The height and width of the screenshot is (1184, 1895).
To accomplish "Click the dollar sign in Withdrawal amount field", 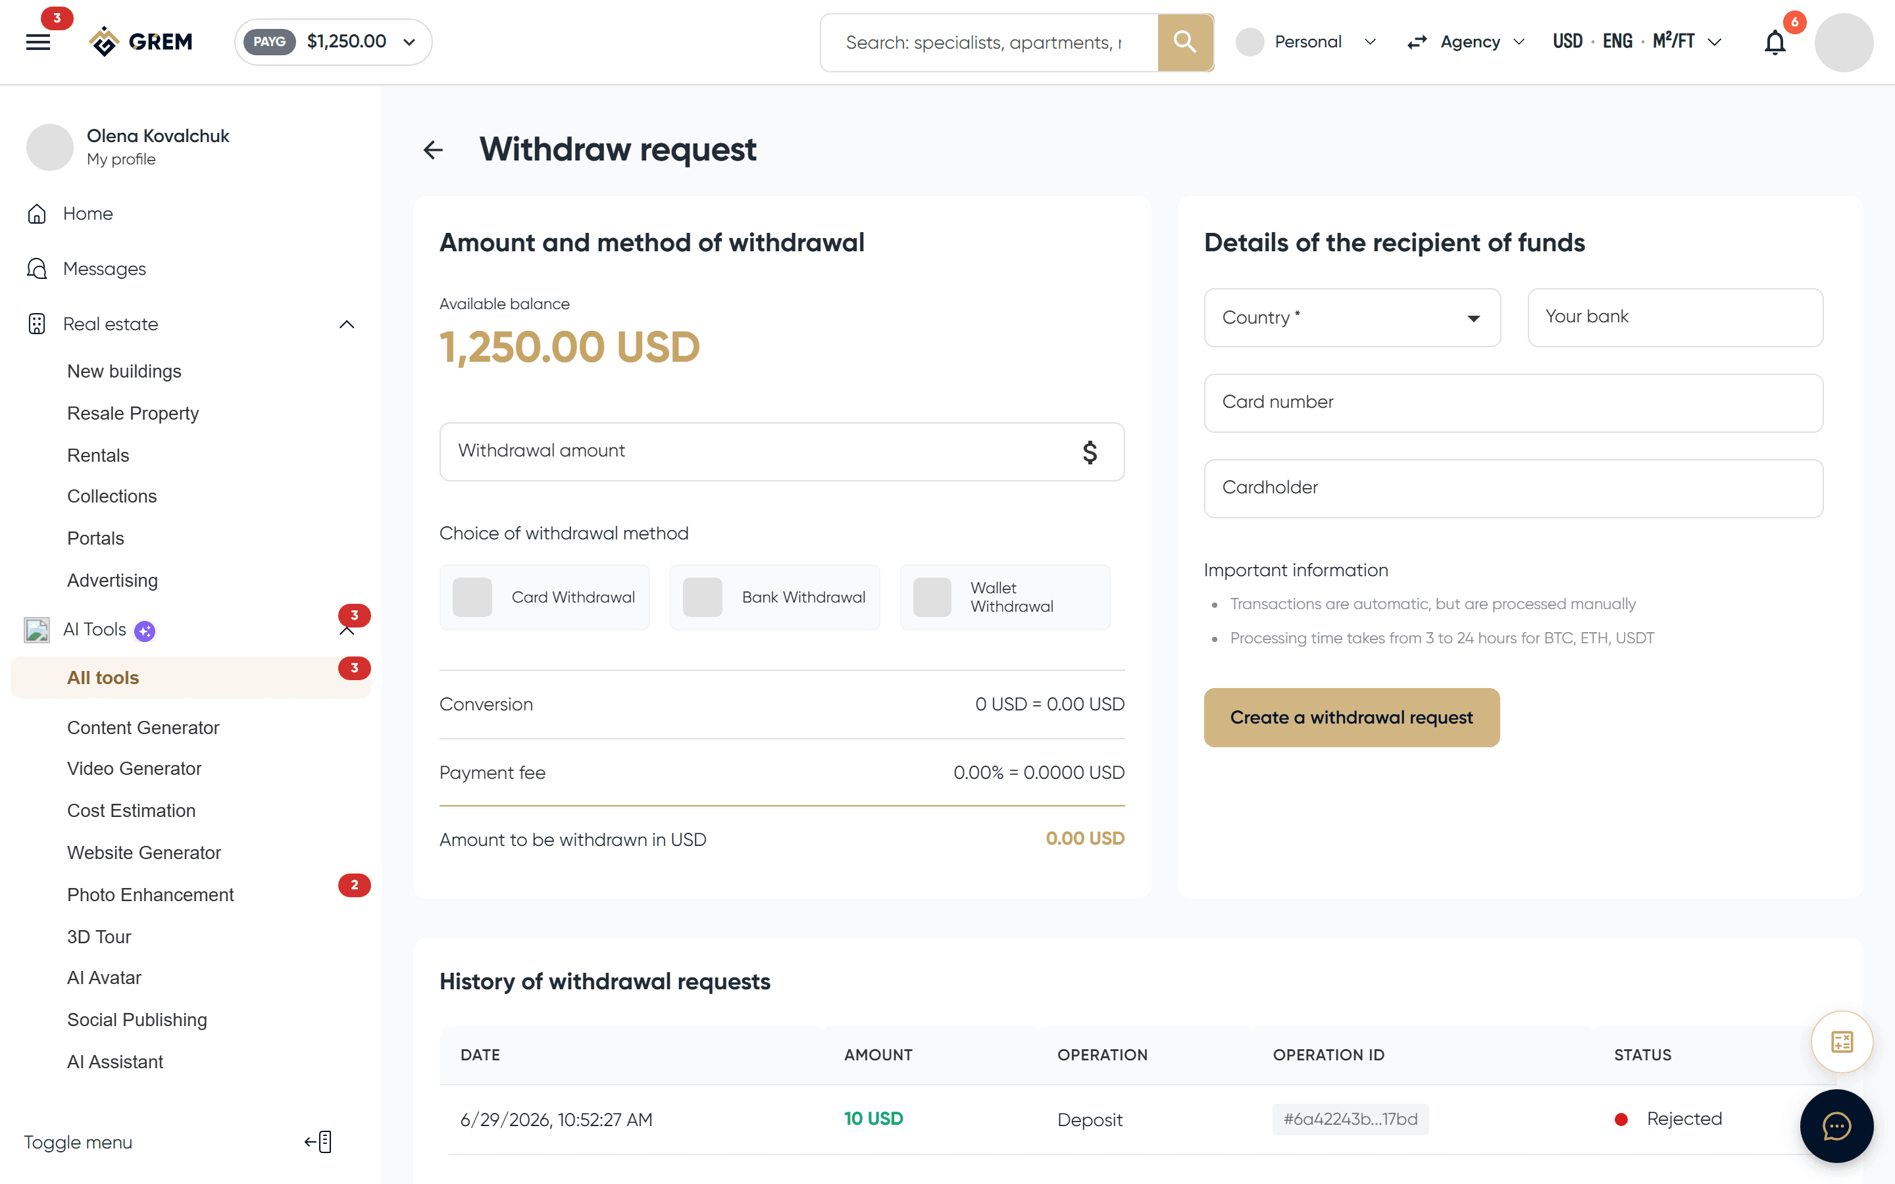I will click(1089, 452).
